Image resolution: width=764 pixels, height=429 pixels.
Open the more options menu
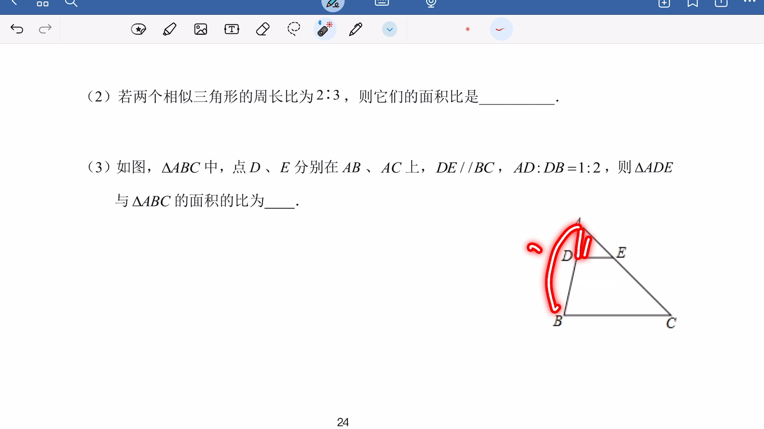pos(751,3)
